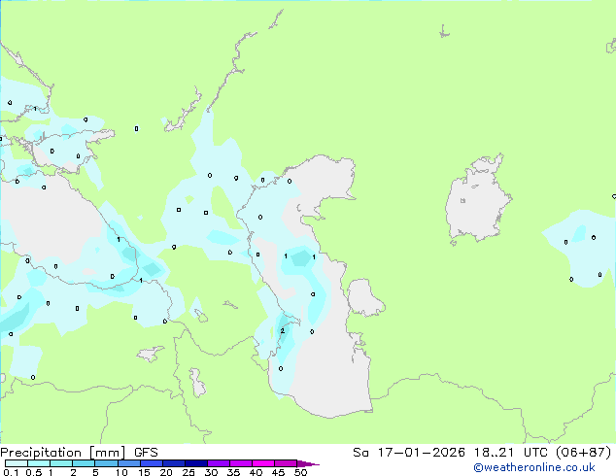Select the precipitation value 2 near Caspian
This screenshot has height=476, width=616.
point(282,331)
